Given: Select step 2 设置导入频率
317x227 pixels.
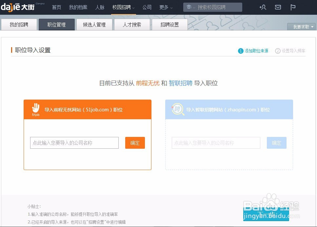Looking at the screenshot, I should 290,51.
